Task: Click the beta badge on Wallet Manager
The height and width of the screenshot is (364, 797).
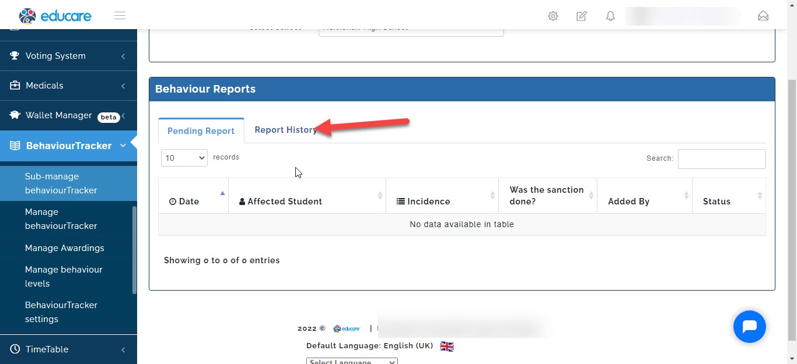Action: (x=109, y=117)
